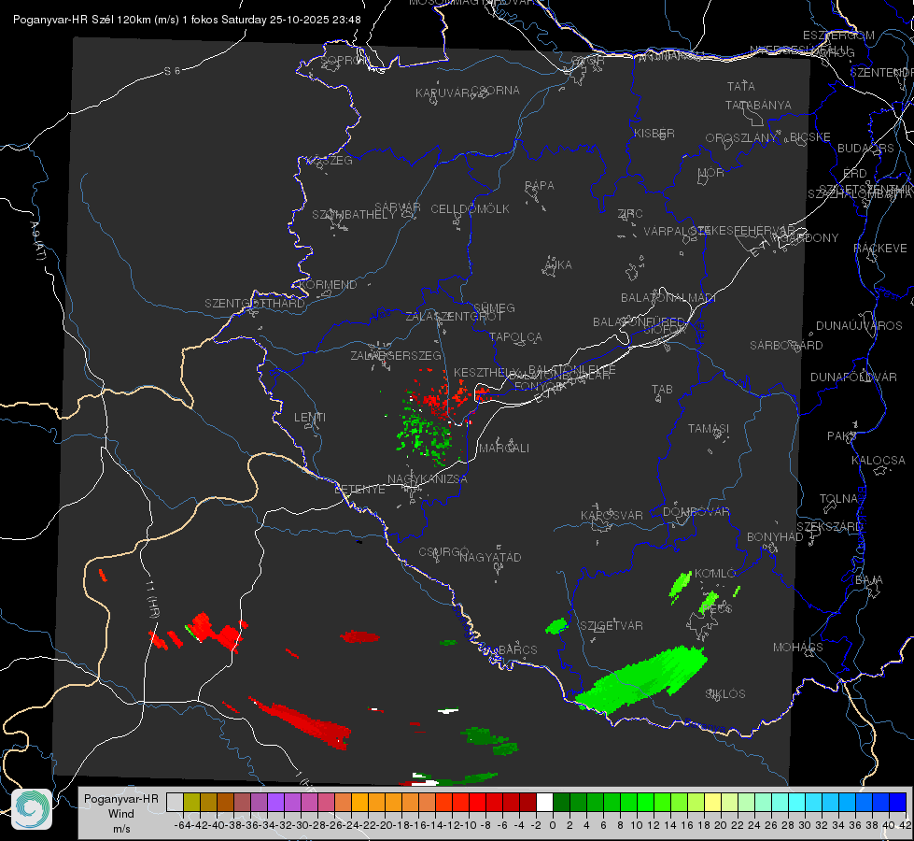This screenshot has height=841, width=914.
Task: Select the SZIGETVÁR label
Action: 612,626
